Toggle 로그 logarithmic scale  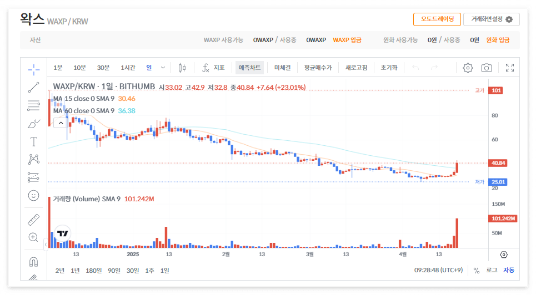click(x=492, y=270)
